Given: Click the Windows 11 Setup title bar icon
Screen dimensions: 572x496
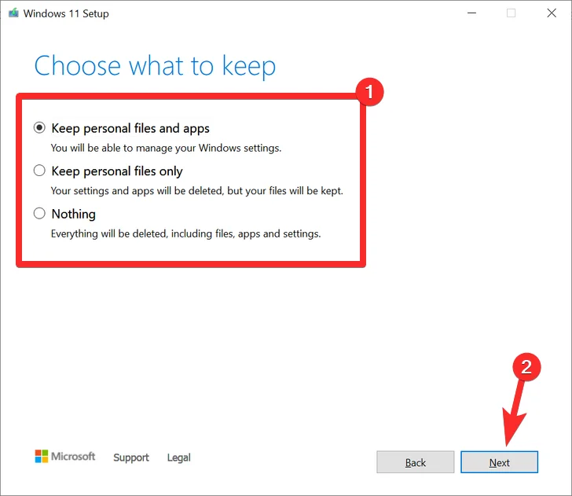Looking at the screenshot, I should click(x=13, y=13).
